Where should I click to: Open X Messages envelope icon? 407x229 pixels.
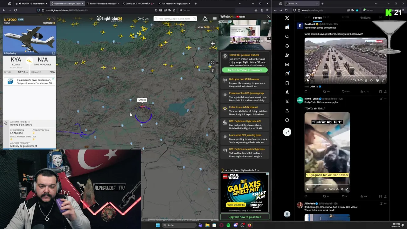pyautogui.click(x=287, y=64)
